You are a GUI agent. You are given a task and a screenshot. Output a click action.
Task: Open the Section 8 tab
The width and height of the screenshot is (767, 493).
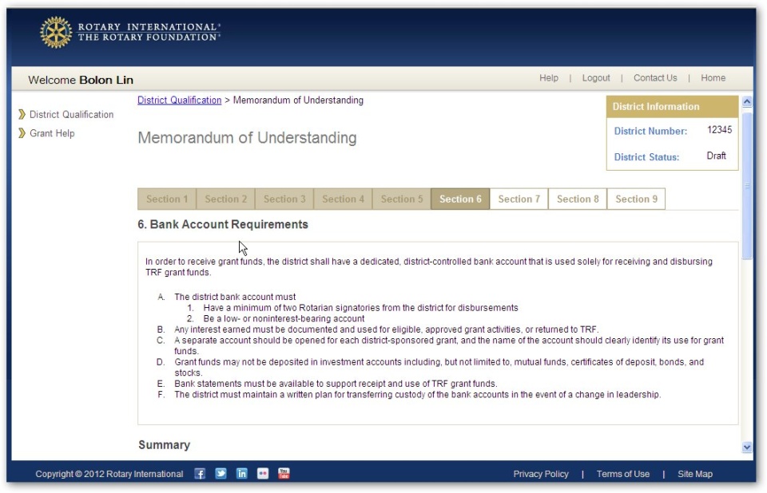click(578, 199)
